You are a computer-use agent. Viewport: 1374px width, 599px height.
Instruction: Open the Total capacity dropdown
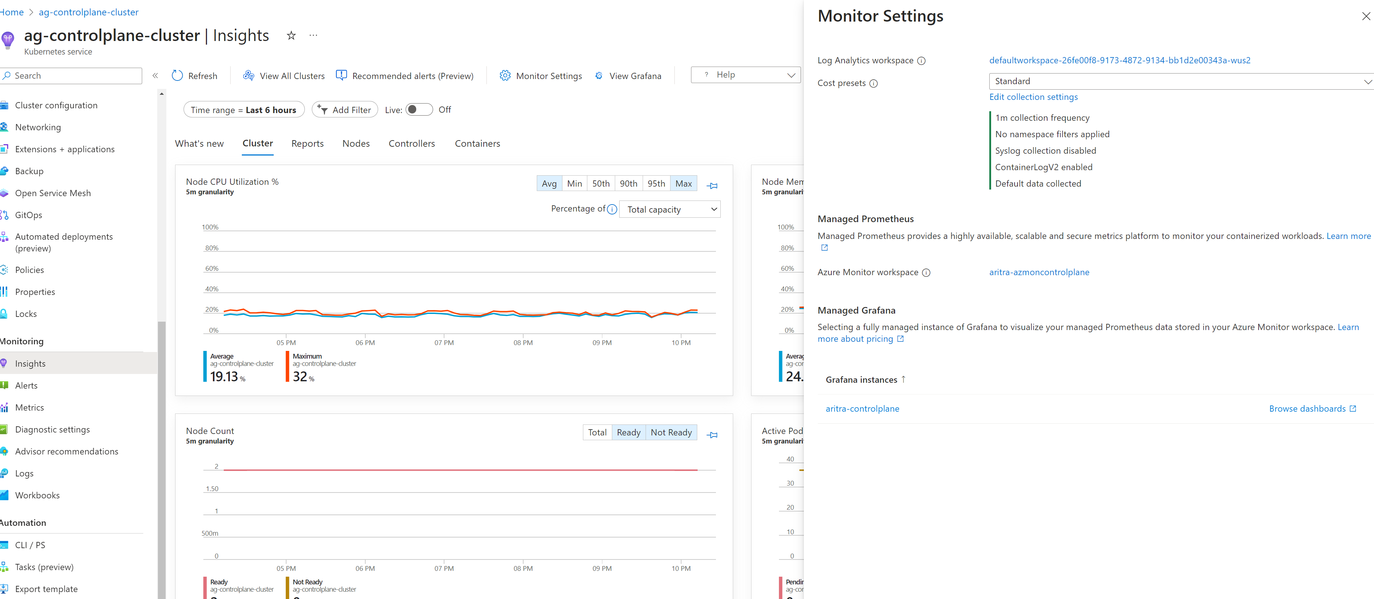670,209
